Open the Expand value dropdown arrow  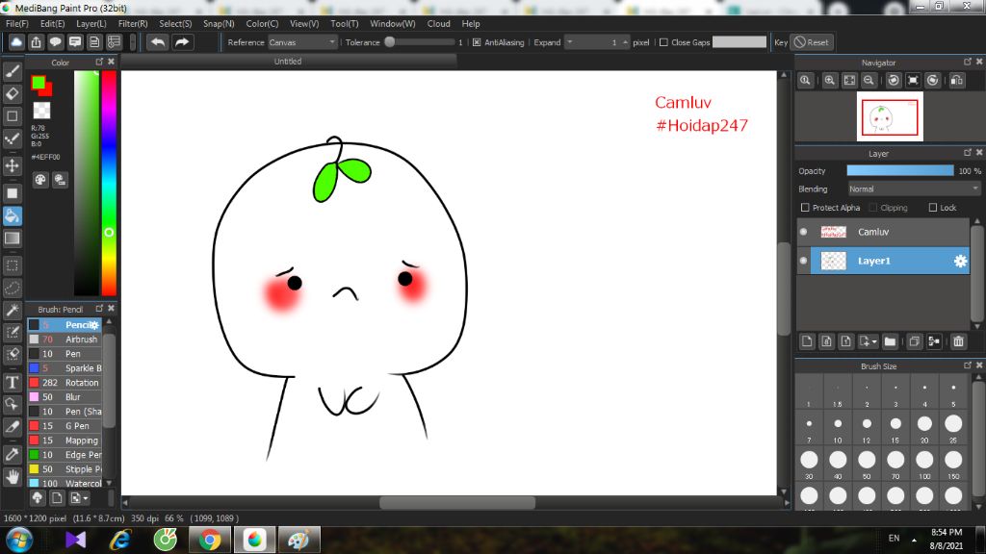coord(570,42)
